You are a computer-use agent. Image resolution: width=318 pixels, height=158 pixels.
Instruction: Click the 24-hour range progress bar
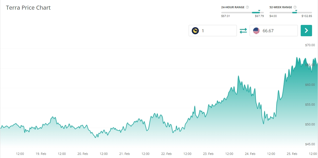243,12
